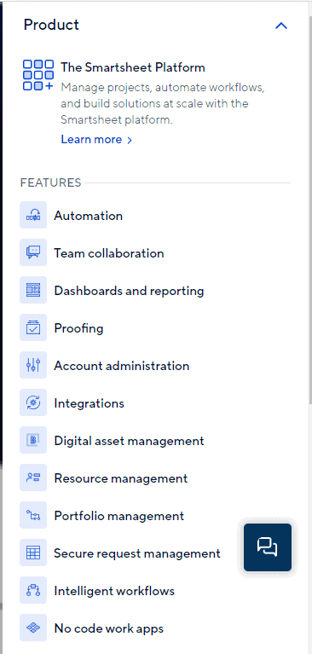Open the Integrations feature link
Screen dimensions: 312x654
[89, 403]
